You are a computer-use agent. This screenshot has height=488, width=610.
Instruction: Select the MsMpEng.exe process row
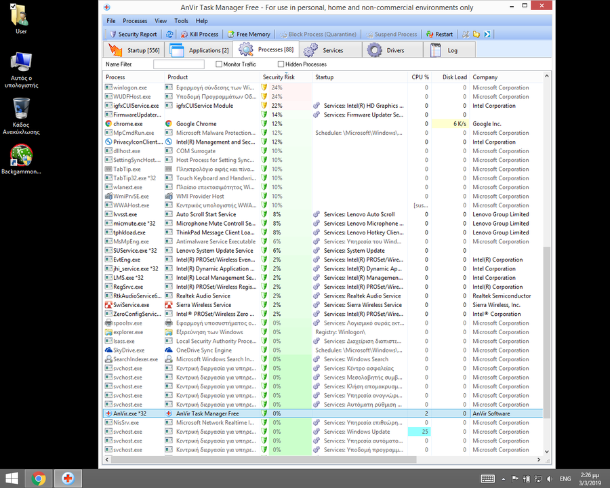pos(323,242)
